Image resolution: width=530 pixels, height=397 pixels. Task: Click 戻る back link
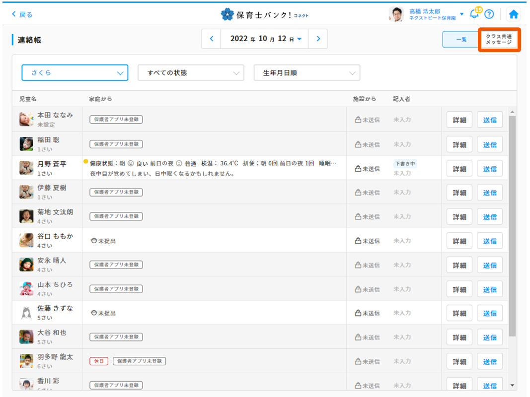(22, 14)
